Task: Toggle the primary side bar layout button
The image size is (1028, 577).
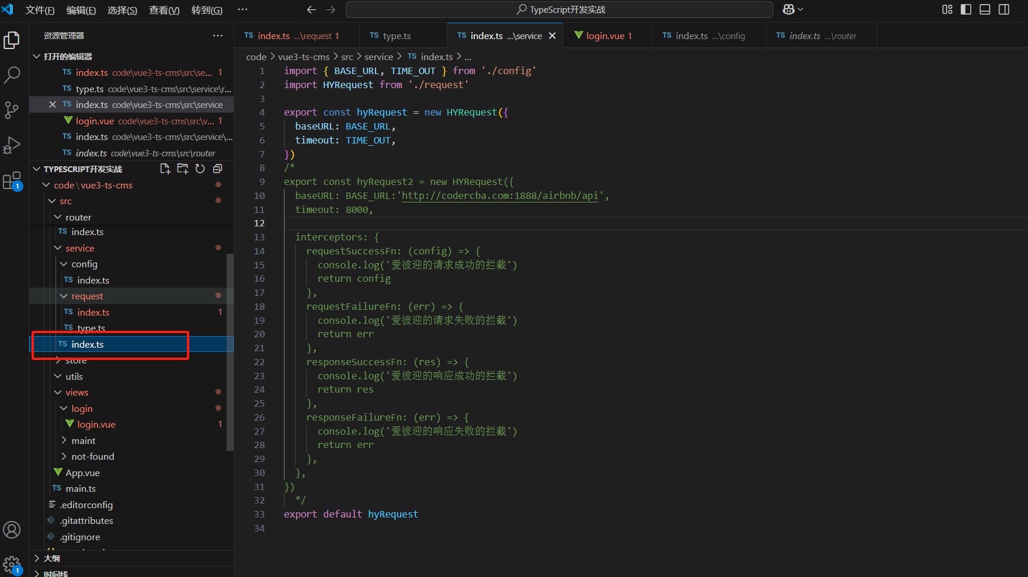Action: click(966, 9)
